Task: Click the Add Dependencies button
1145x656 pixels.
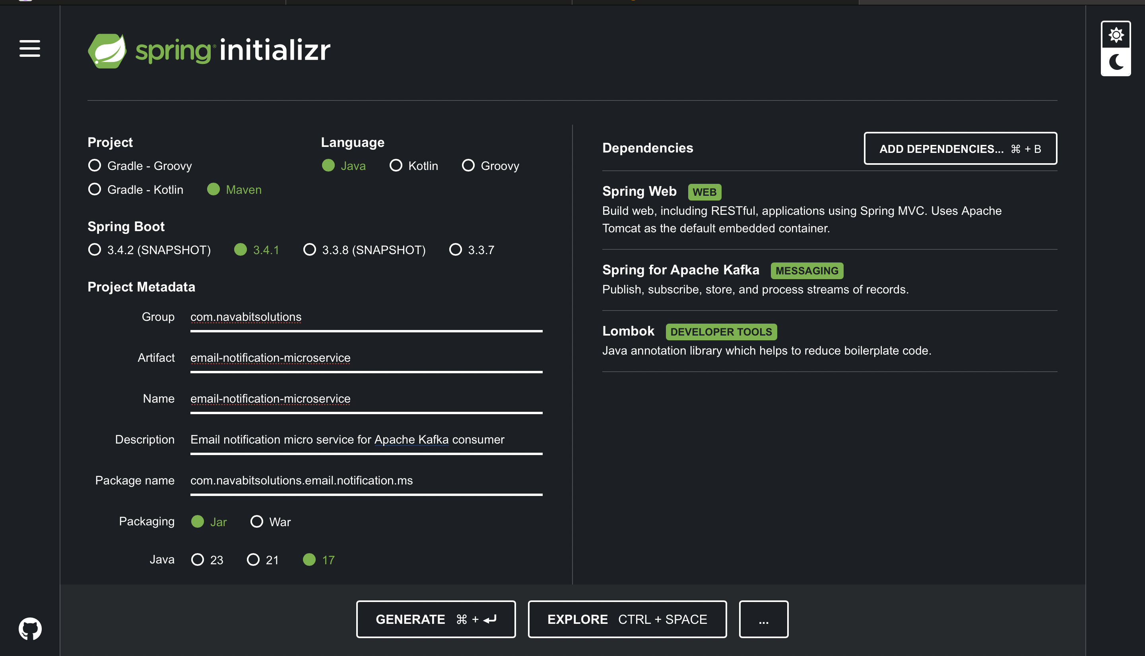Action: coord(960,149)
